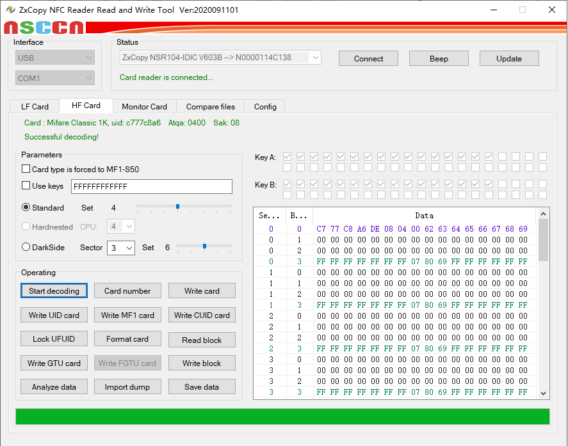The height and width of the screenshot is (446, 568).
Task: Click the Write block button
Action: pyautogui.click(x=202, y=363)
